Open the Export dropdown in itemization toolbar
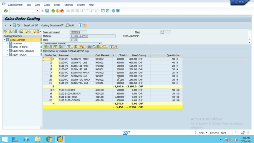 (101, 47)
